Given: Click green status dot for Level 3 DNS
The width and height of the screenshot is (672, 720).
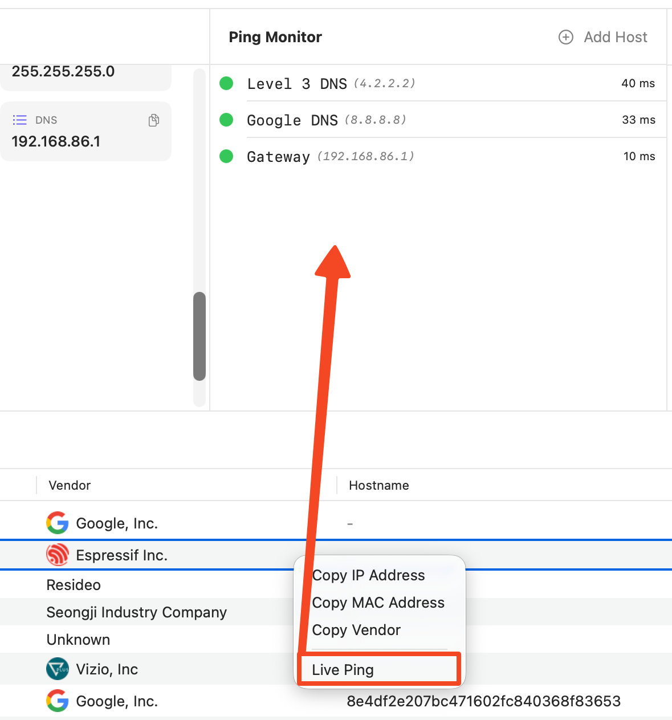Looking at the screenshot, I should pyautogui.click(x=226, y=83).
